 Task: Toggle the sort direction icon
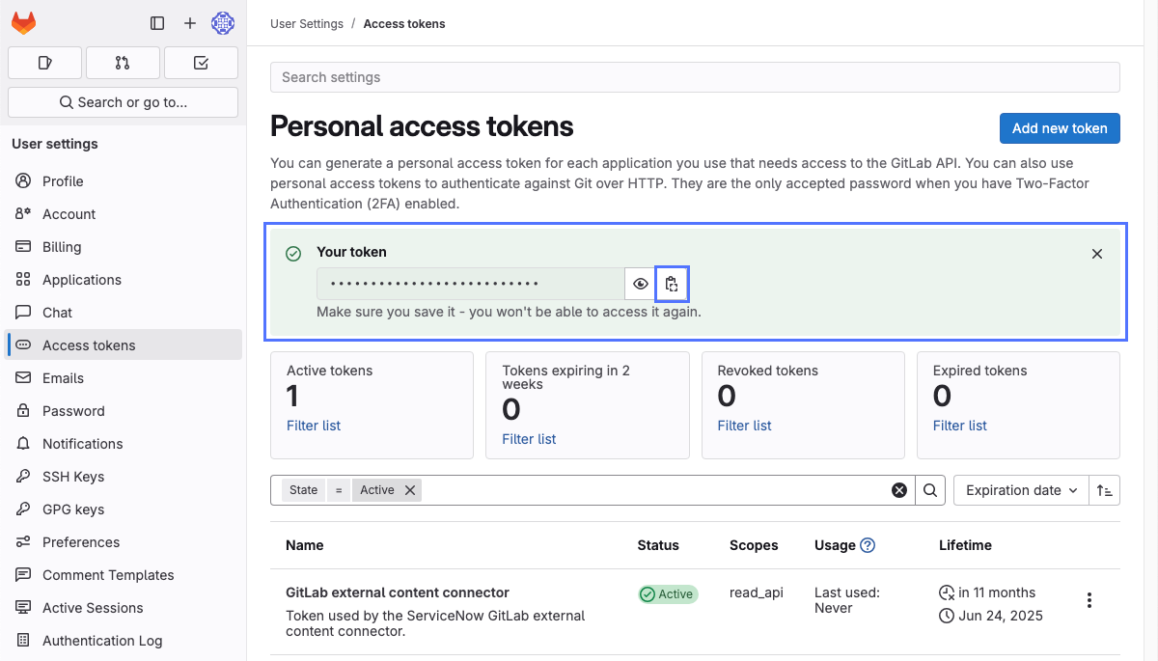pyautogui.click(x=1105, y=490)
